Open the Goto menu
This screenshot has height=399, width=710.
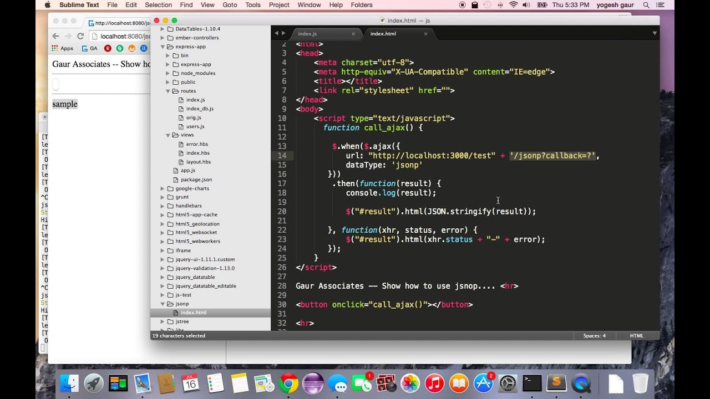[x=230, y=5]
